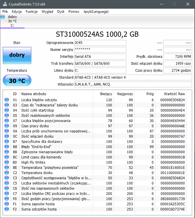Click the ST31000524AS 1000,2 GB model title
The width and height of the screenshot is (195, 218).
pos(97,34)
